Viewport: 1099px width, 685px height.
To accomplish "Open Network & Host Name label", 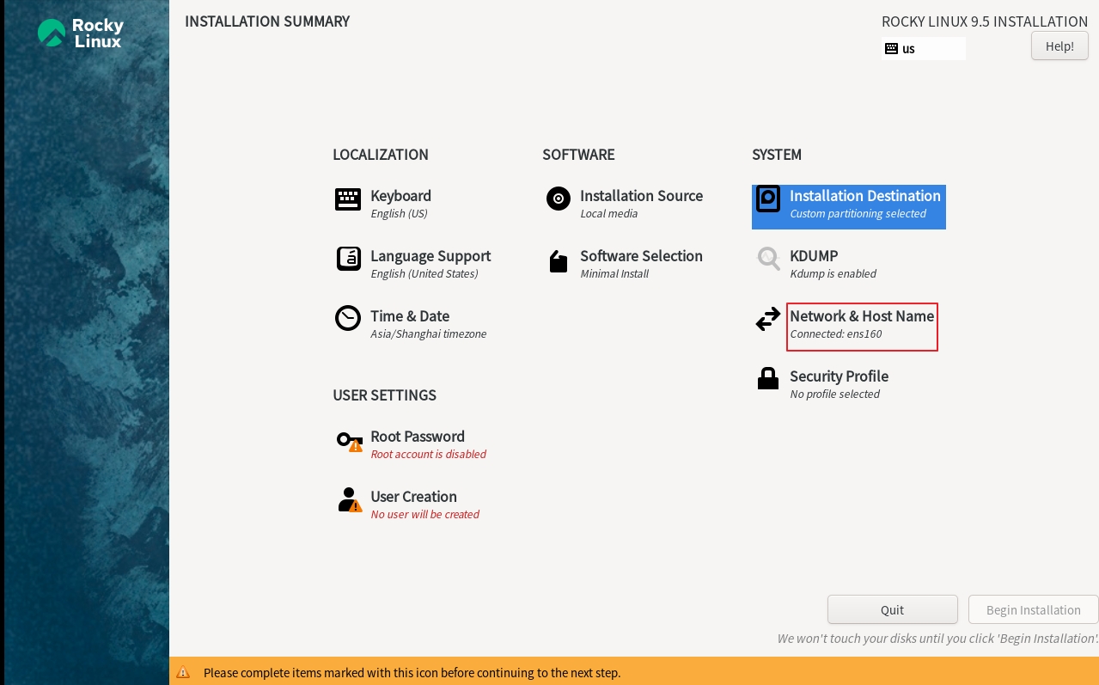I will (862, 316).
